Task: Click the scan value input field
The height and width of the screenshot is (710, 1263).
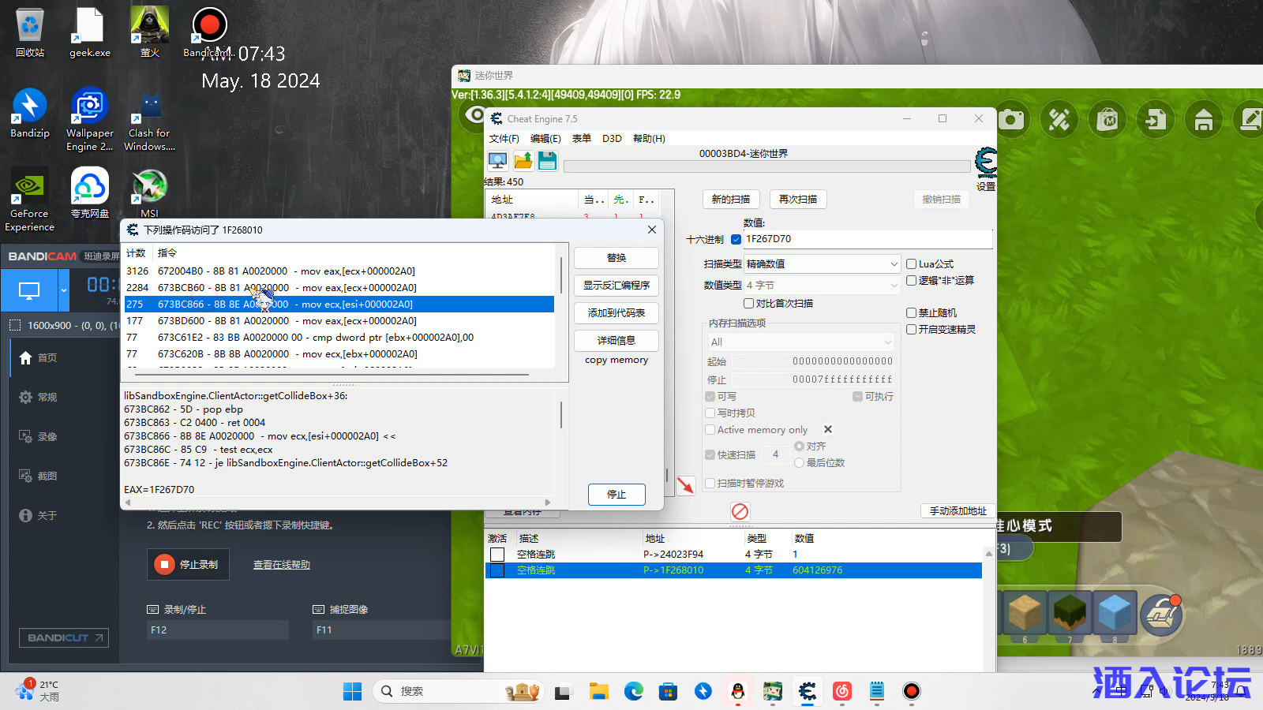Action: (866, 239)
